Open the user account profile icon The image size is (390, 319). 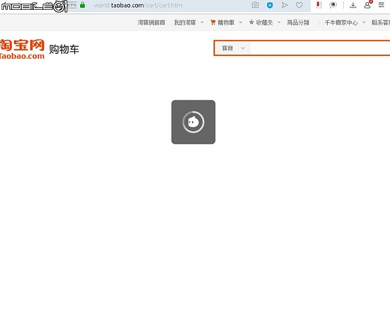367,5
